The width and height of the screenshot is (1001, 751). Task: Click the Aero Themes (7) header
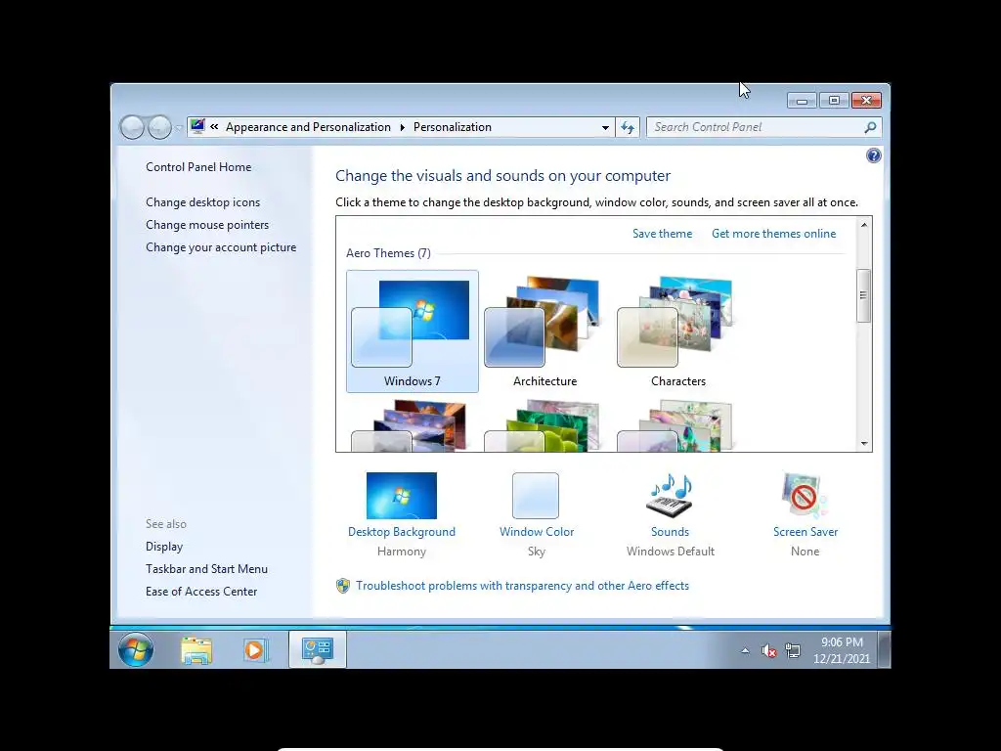388,253
